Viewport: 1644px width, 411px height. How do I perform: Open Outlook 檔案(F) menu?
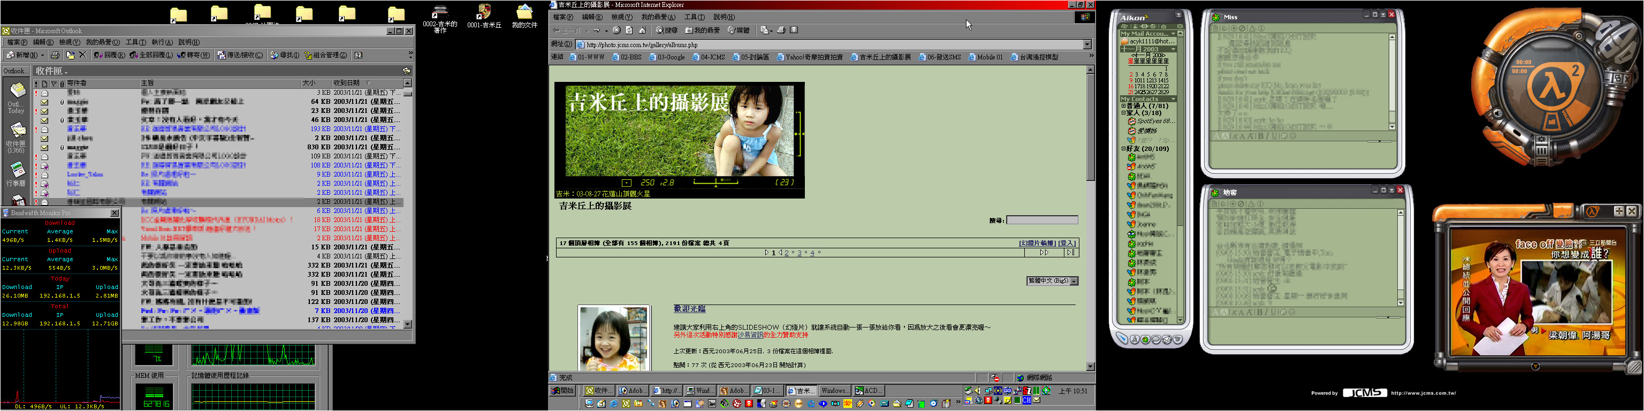17,42
